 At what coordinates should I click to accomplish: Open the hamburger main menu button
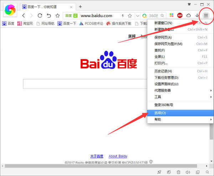point(206,15)
